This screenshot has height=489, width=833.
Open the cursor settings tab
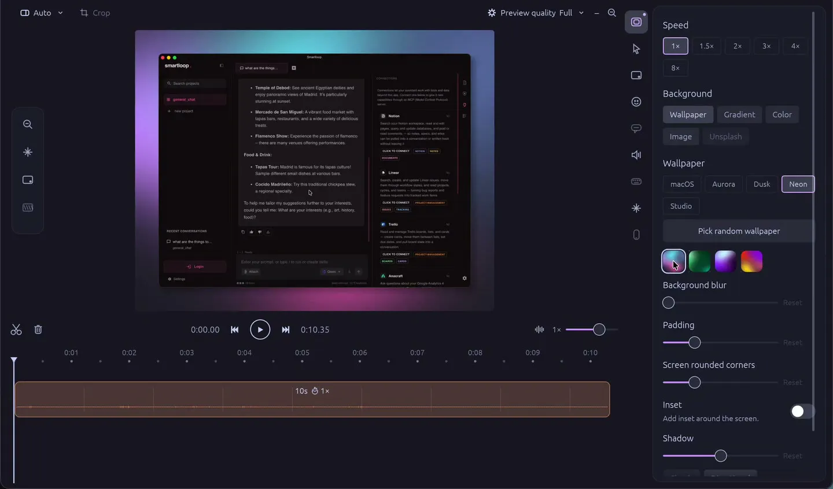tap(636, 49)
